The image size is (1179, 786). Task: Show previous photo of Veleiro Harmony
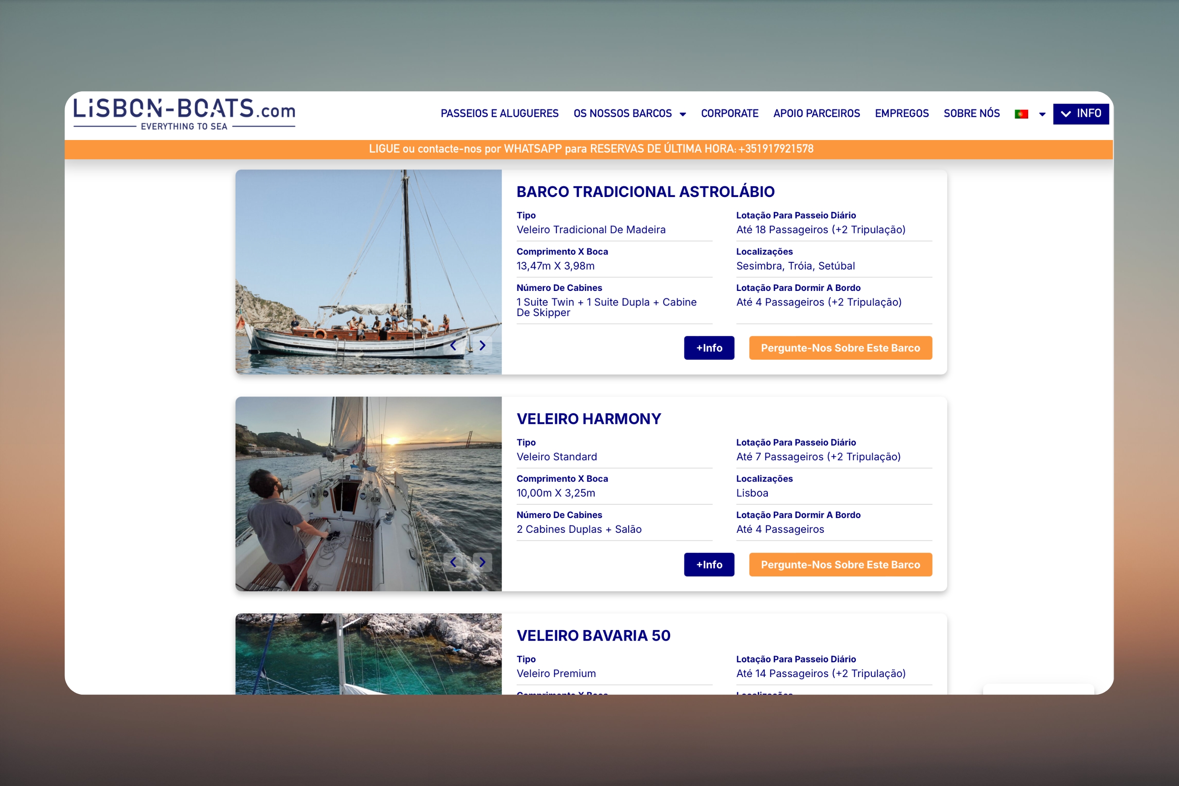click(453, 562)
